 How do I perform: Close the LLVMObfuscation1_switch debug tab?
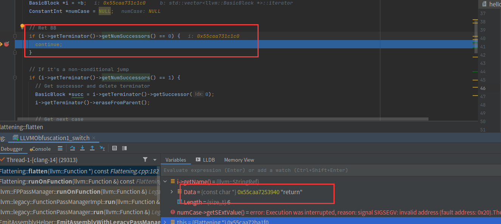click(x=94, y=138)
